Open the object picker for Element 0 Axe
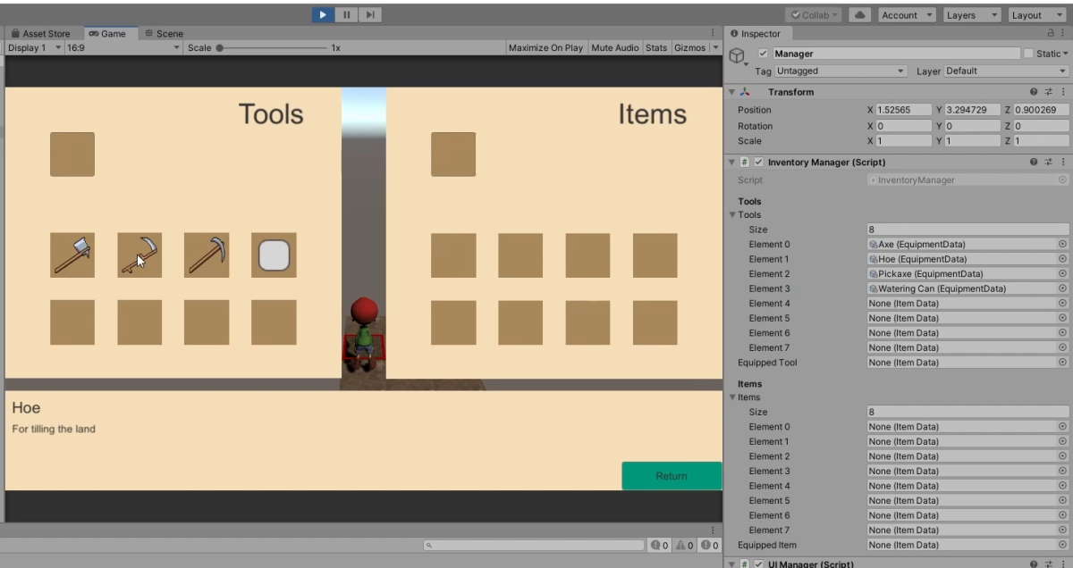1073x568 pixels. tap(1062, 244)
